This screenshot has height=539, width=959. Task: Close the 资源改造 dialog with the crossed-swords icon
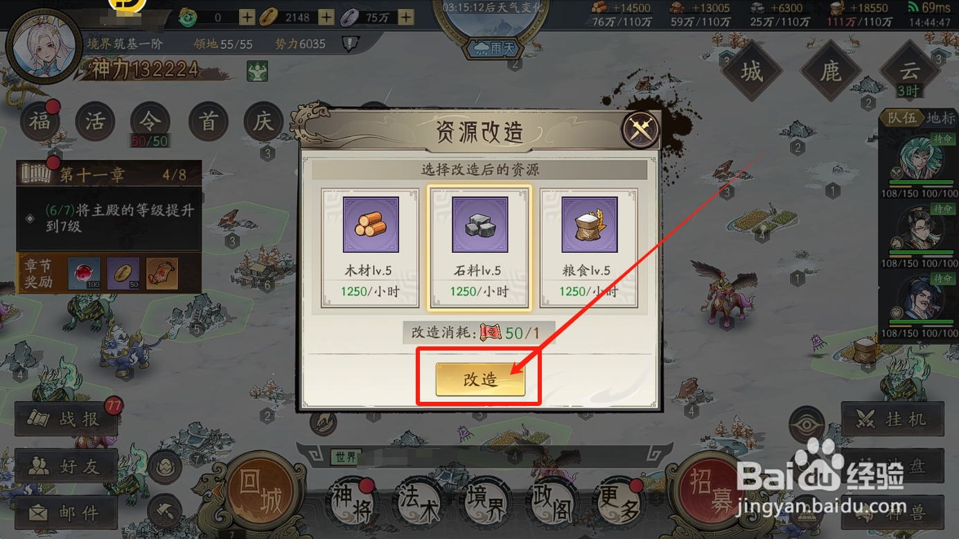click(x=640, y=130)
